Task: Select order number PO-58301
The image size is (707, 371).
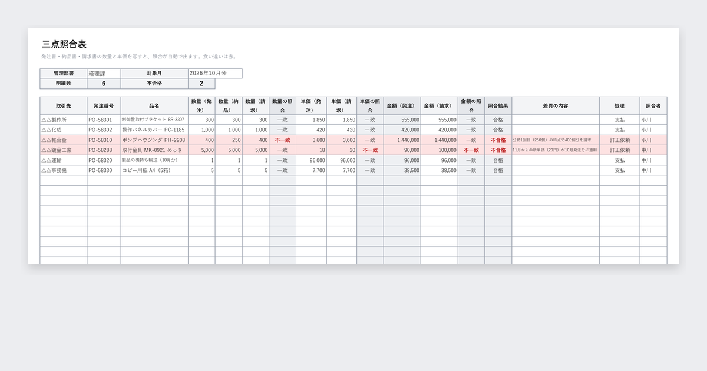Action: click(x=104, y=120)
